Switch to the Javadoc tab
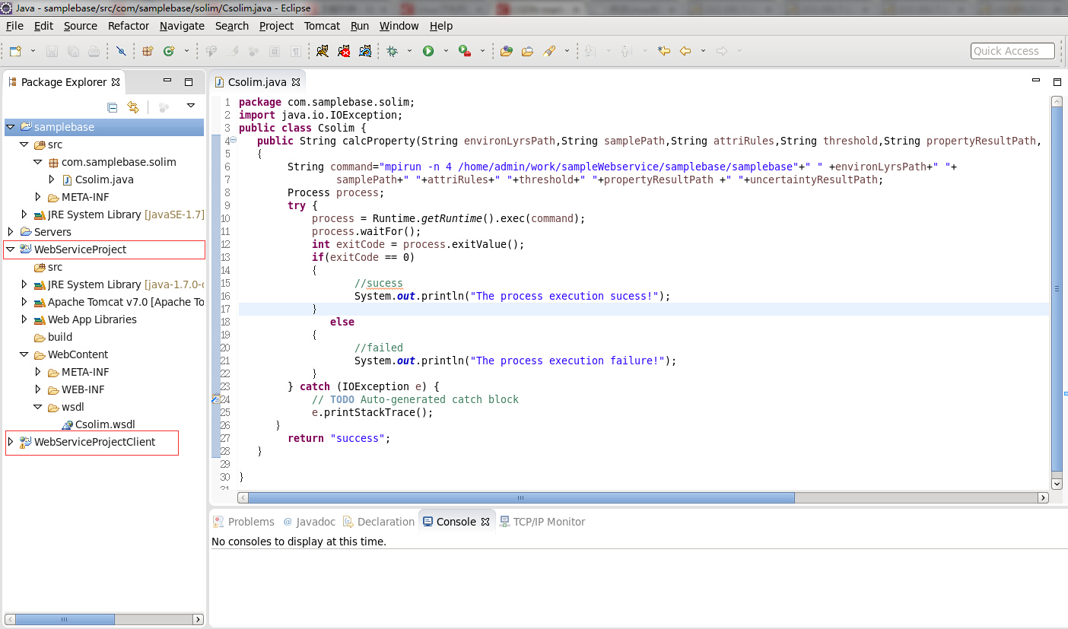The image size is (1068, 629). coord(309,522)
